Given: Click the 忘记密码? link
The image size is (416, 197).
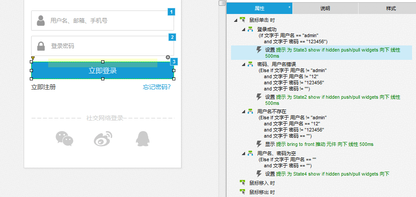Looking at the screenshot, I should click(x=157, y=87).
